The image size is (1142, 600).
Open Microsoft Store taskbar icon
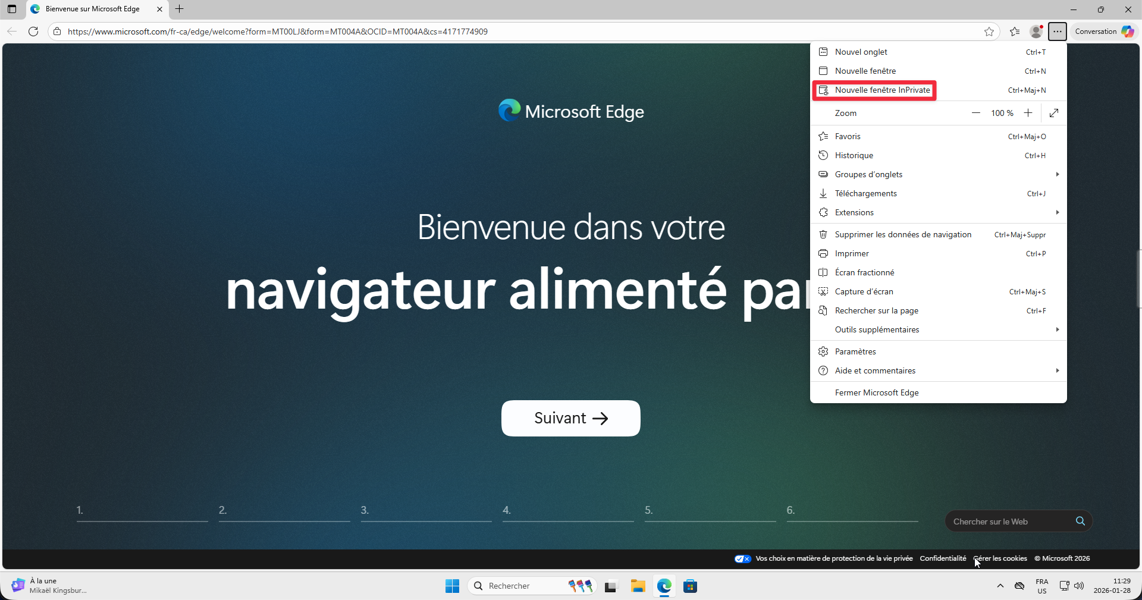pyautogui.click(x=690, y=586)
